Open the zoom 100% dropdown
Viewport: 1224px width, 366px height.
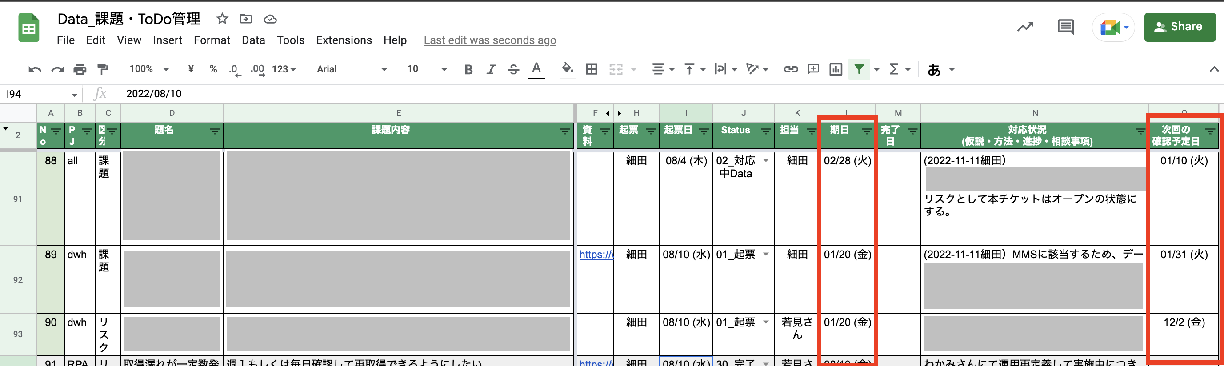coord(149,69)
